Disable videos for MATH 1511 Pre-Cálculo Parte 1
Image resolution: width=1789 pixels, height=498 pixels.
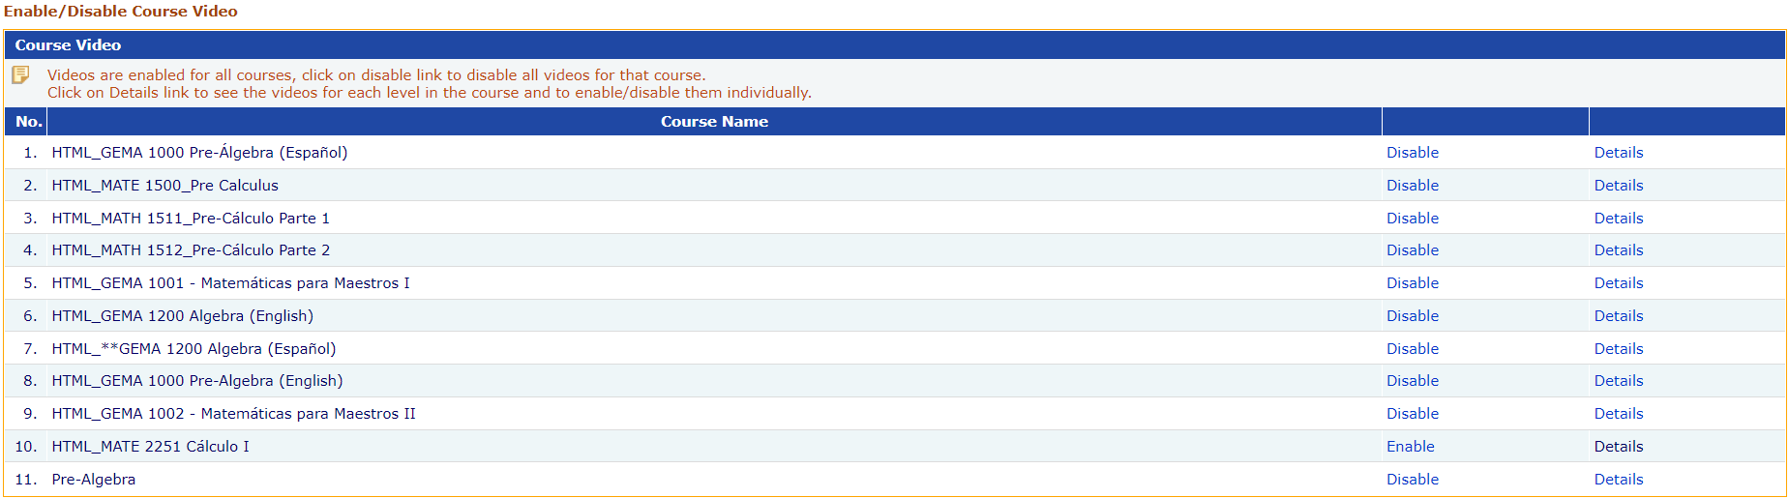pyautogui.click(x=1412, y=219)
